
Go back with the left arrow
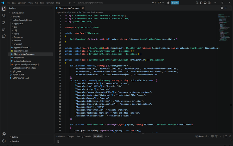pyautogui.click(x=70, y=3)
